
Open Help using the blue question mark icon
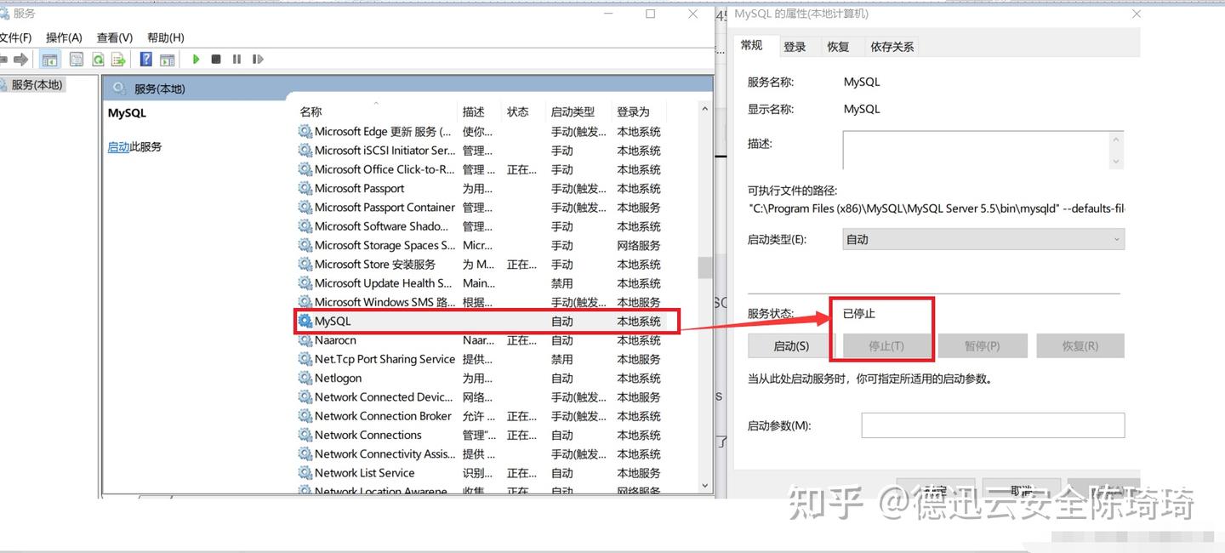coord(146,59)
